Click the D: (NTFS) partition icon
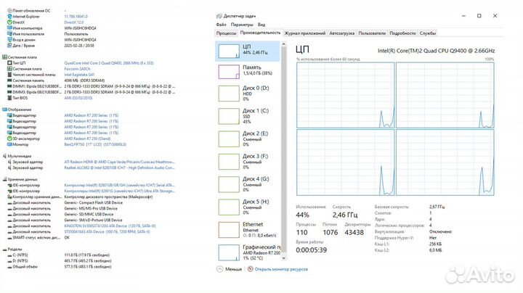Viewport: 523px width, 293px height. [x=9, y=261]
